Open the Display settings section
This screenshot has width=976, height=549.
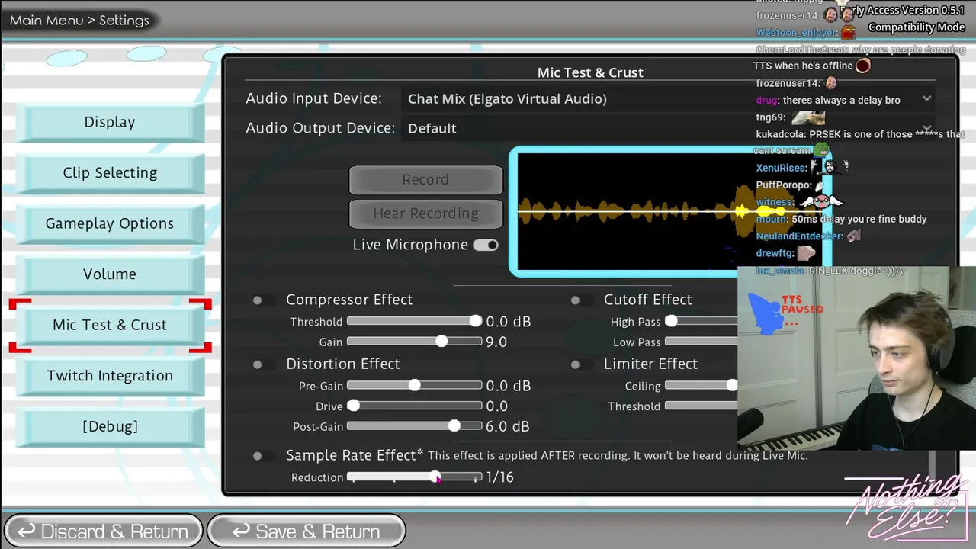110,122
